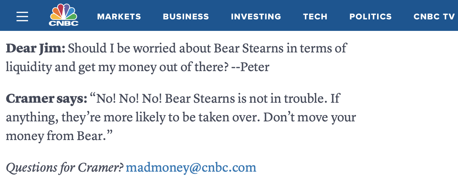
Task: Click the madmoney@cnbc.com email link
Action: (191, 167)
